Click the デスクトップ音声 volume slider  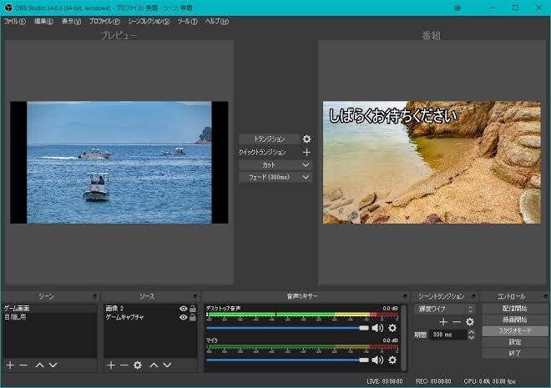pyautogui.click(x=287, y=328)
